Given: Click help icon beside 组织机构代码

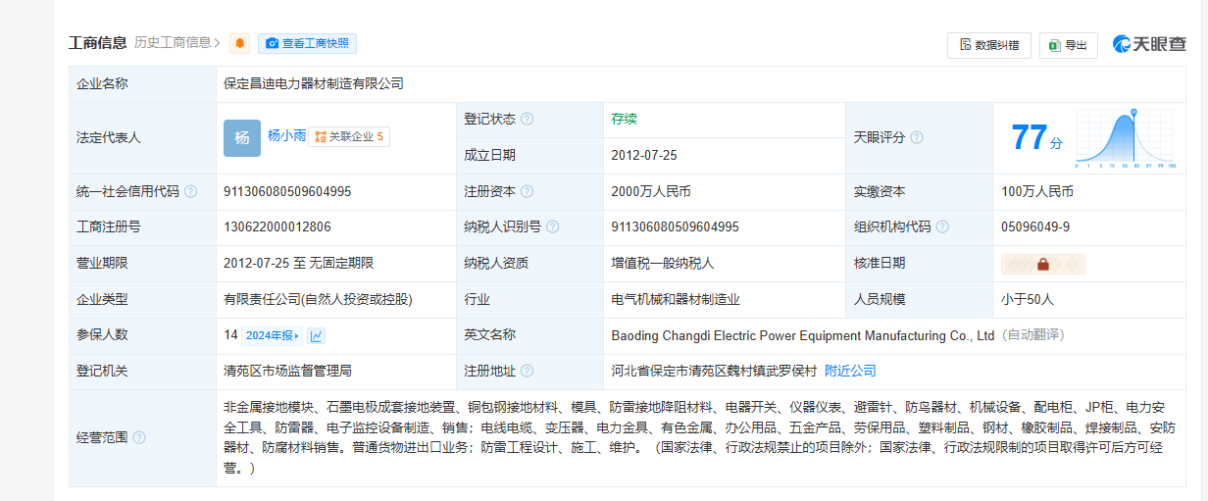Looking at the screenshot, I should click(x=942, y=227).
